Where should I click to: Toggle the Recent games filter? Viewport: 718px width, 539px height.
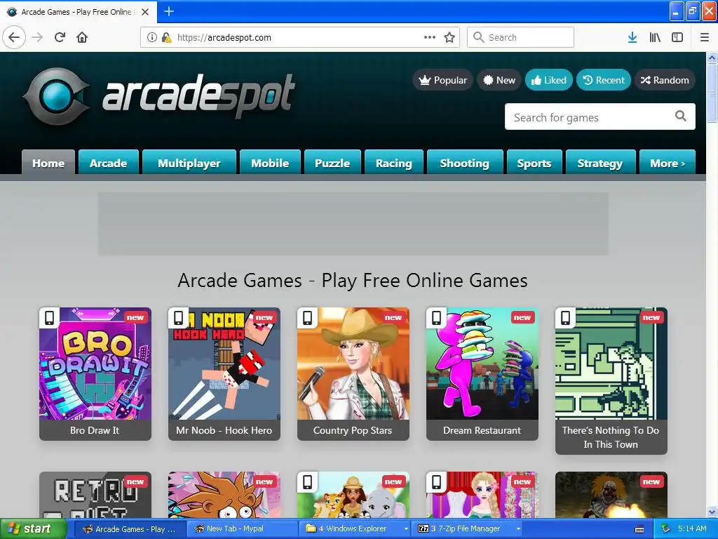(604, 80)
